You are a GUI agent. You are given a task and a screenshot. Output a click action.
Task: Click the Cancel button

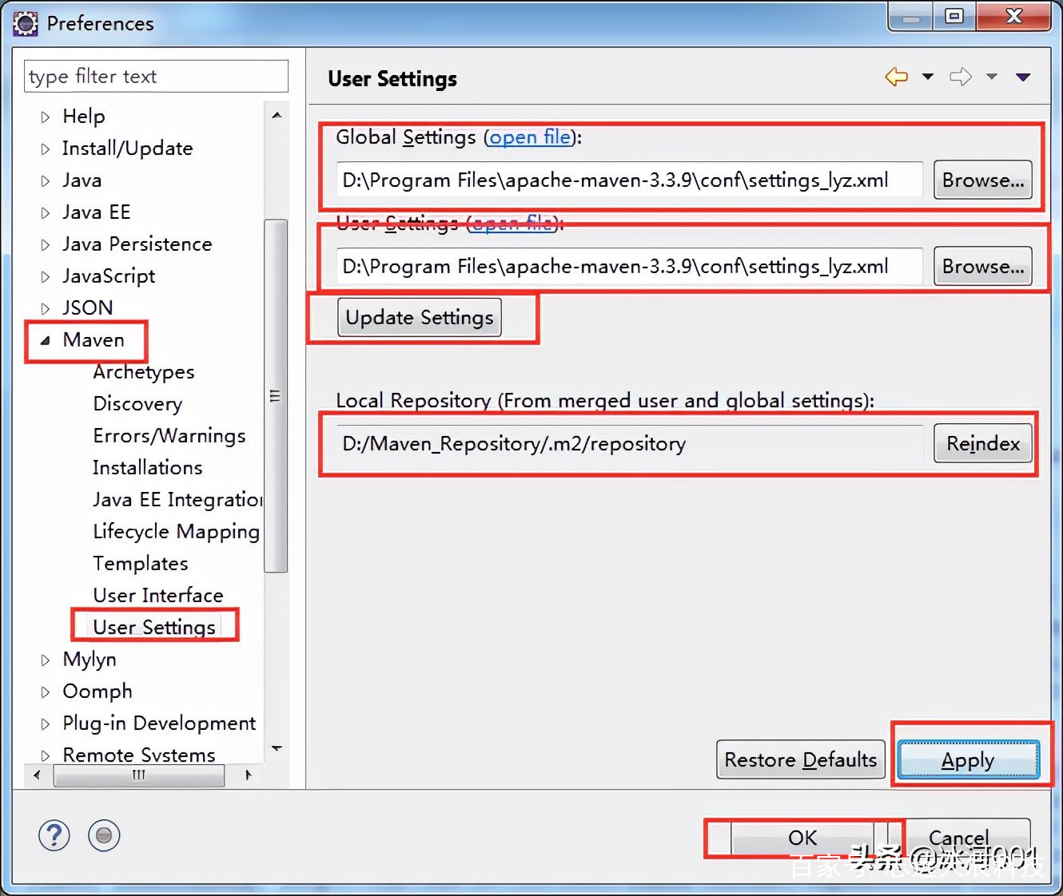(x=958, y=838)
